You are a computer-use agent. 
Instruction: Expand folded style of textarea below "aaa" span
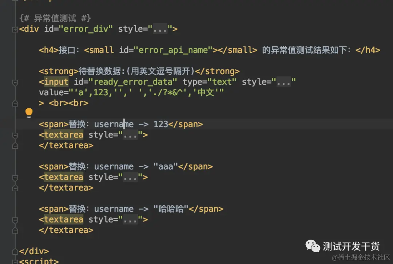pyautogui.click(x=130, y=177)
